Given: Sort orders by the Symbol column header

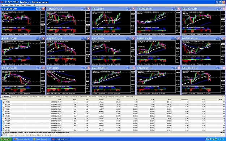Looking at the screenshot, I should 101,100.
